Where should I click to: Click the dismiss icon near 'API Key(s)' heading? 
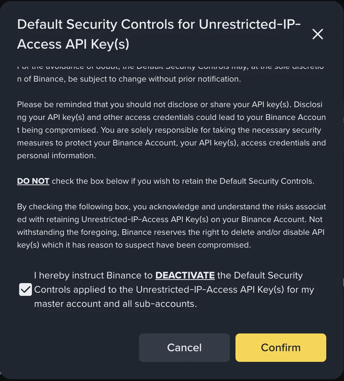[317, 34]
